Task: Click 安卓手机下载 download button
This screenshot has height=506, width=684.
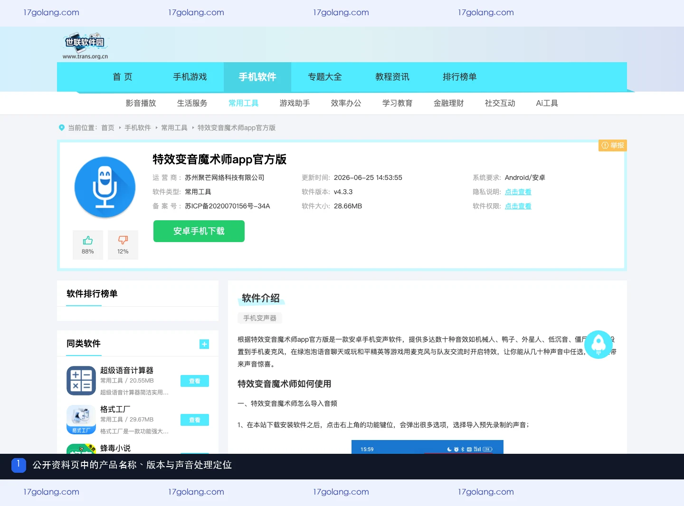Action: (199, 231)
